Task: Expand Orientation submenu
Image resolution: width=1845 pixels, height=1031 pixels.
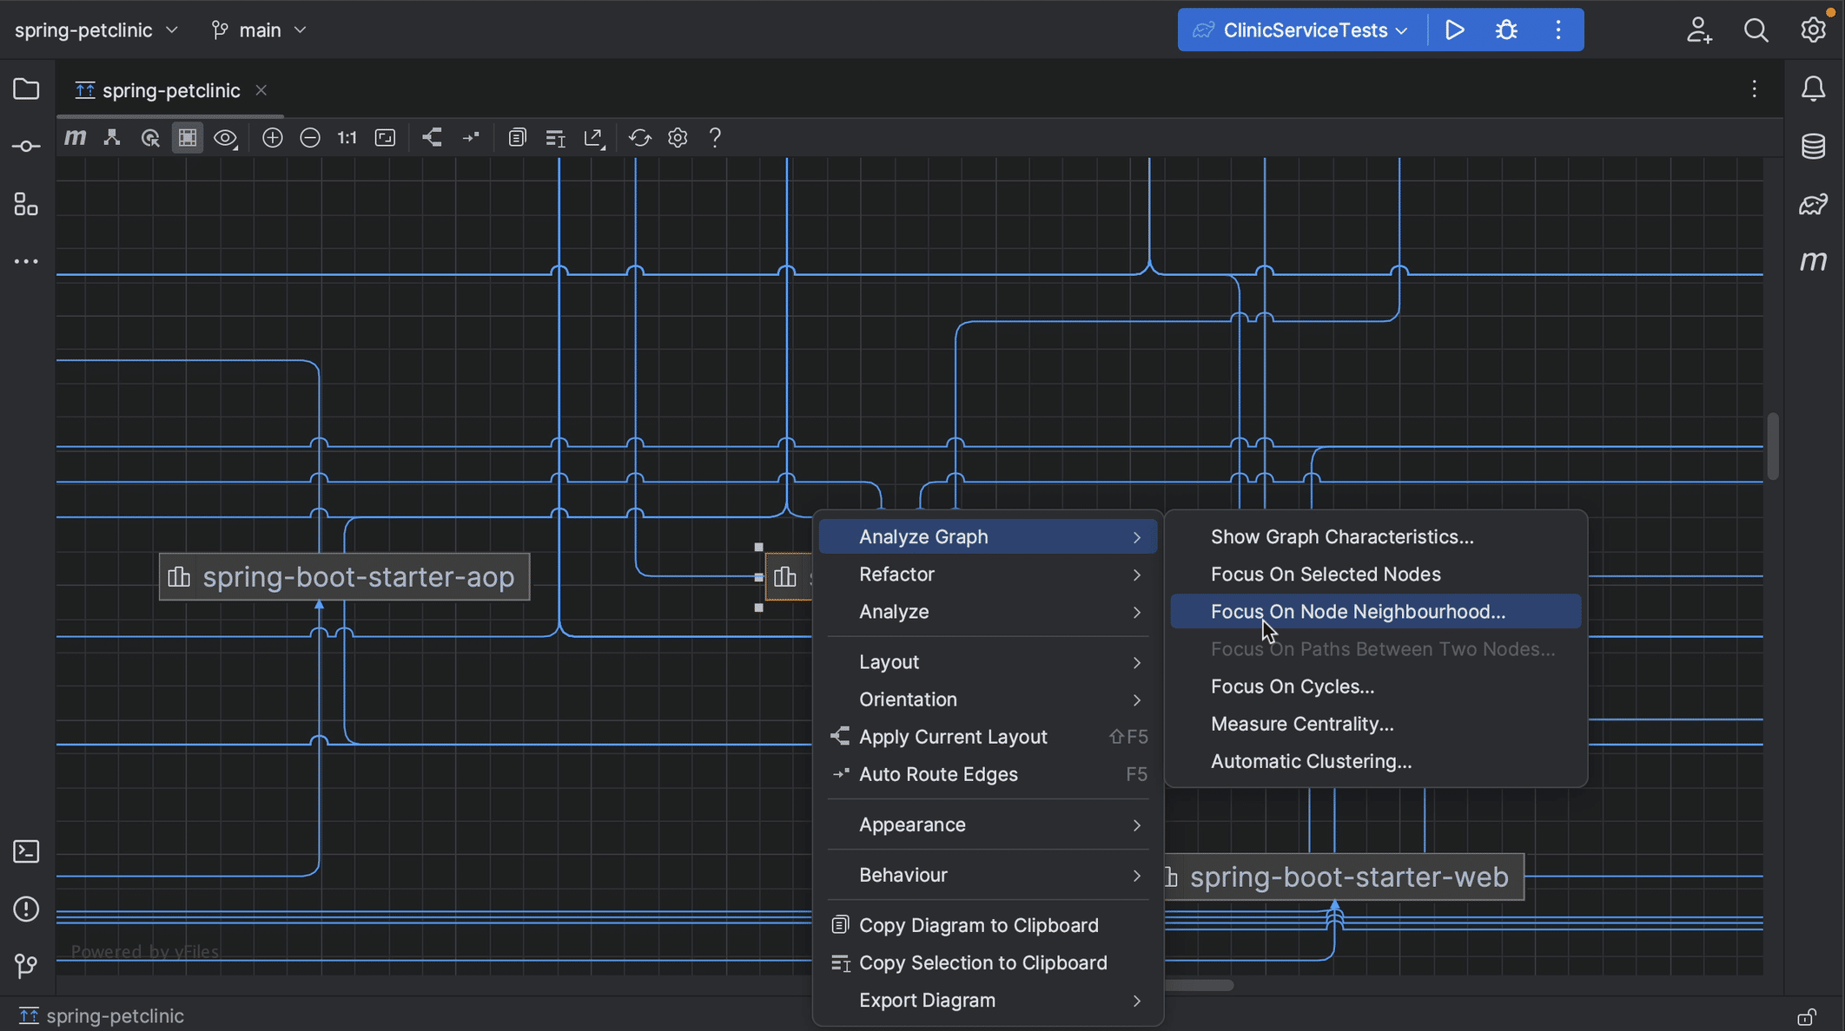Action: [988, 699]
